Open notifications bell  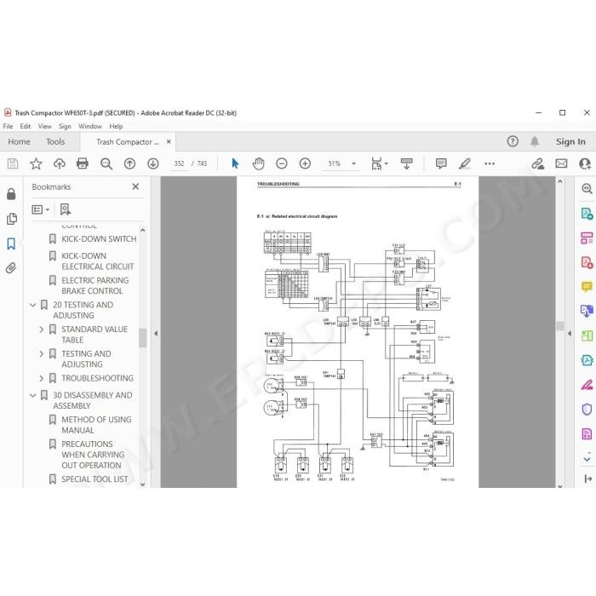pos(535,141)
